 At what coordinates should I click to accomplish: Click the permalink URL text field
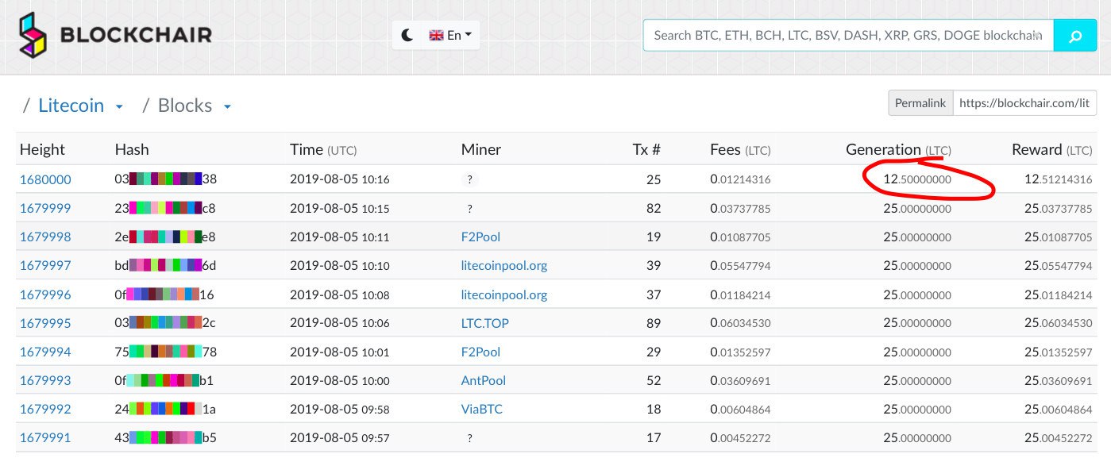pyautogui.click(x=1024, y=103)
